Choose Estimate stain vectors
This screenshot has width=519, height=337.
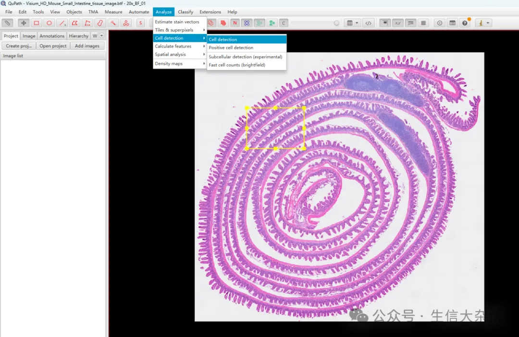[x=180, y=22]
